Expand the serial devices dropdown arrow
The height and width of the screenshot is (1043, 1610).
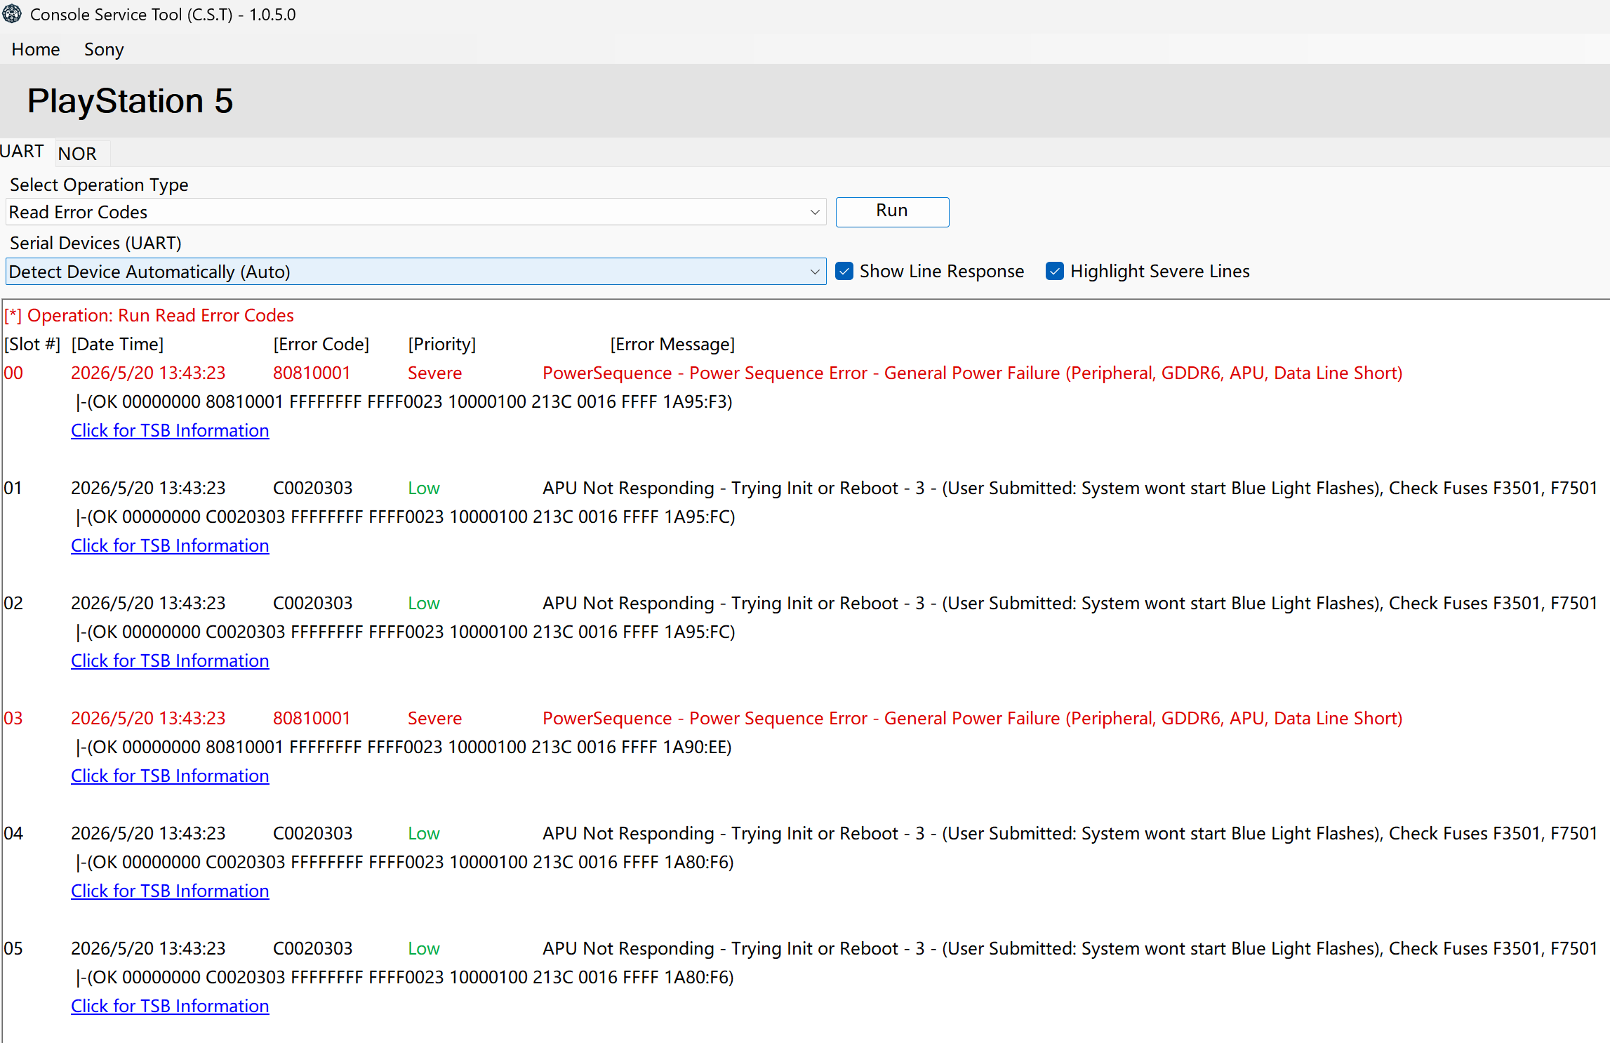pos(814,272)
